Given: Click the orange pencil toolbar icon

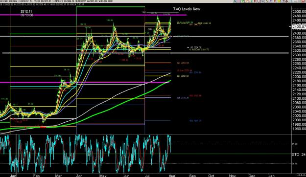Looking at the screenshot, I should coord(247,1).
